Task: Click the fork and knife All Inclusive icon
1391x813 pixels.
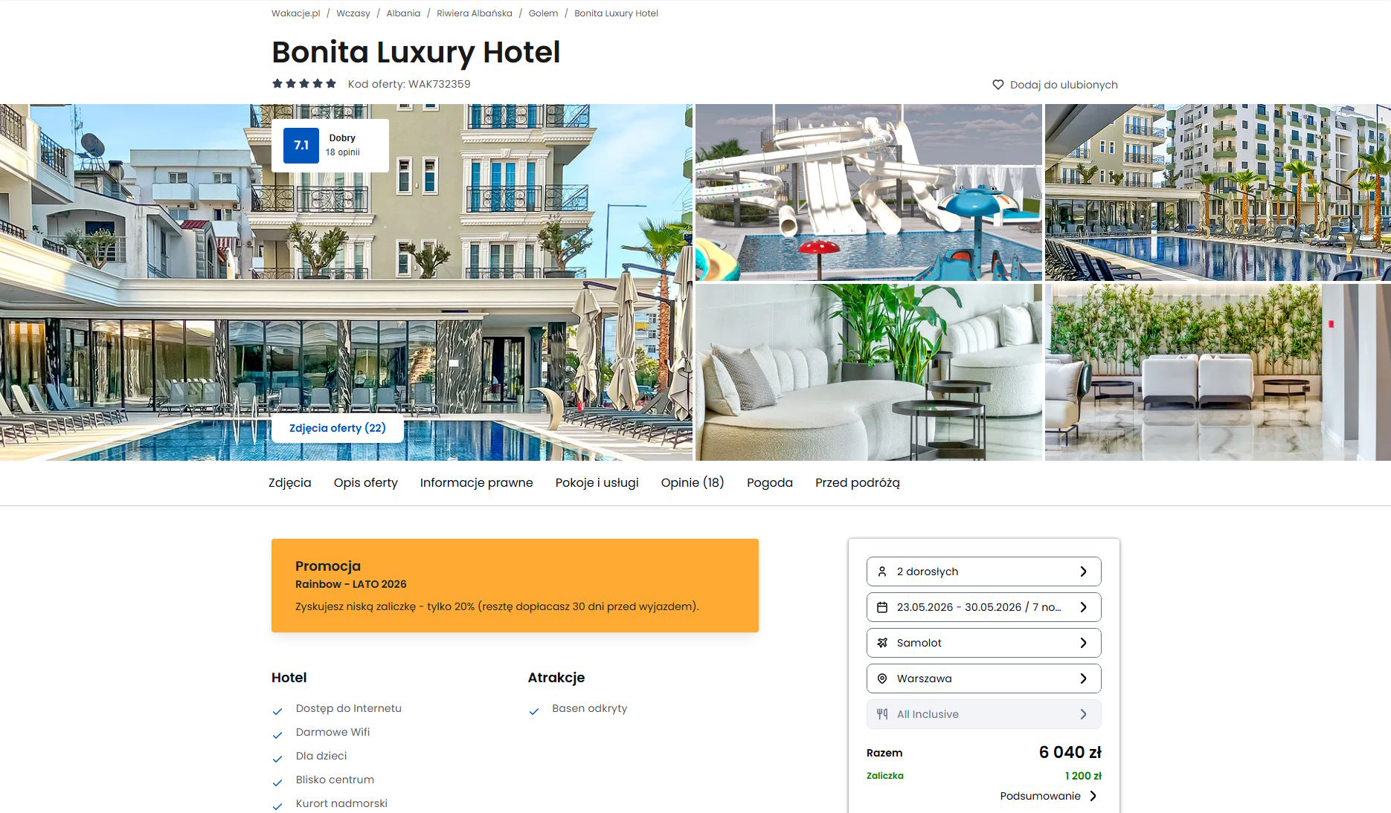Action: coord(882,714)
